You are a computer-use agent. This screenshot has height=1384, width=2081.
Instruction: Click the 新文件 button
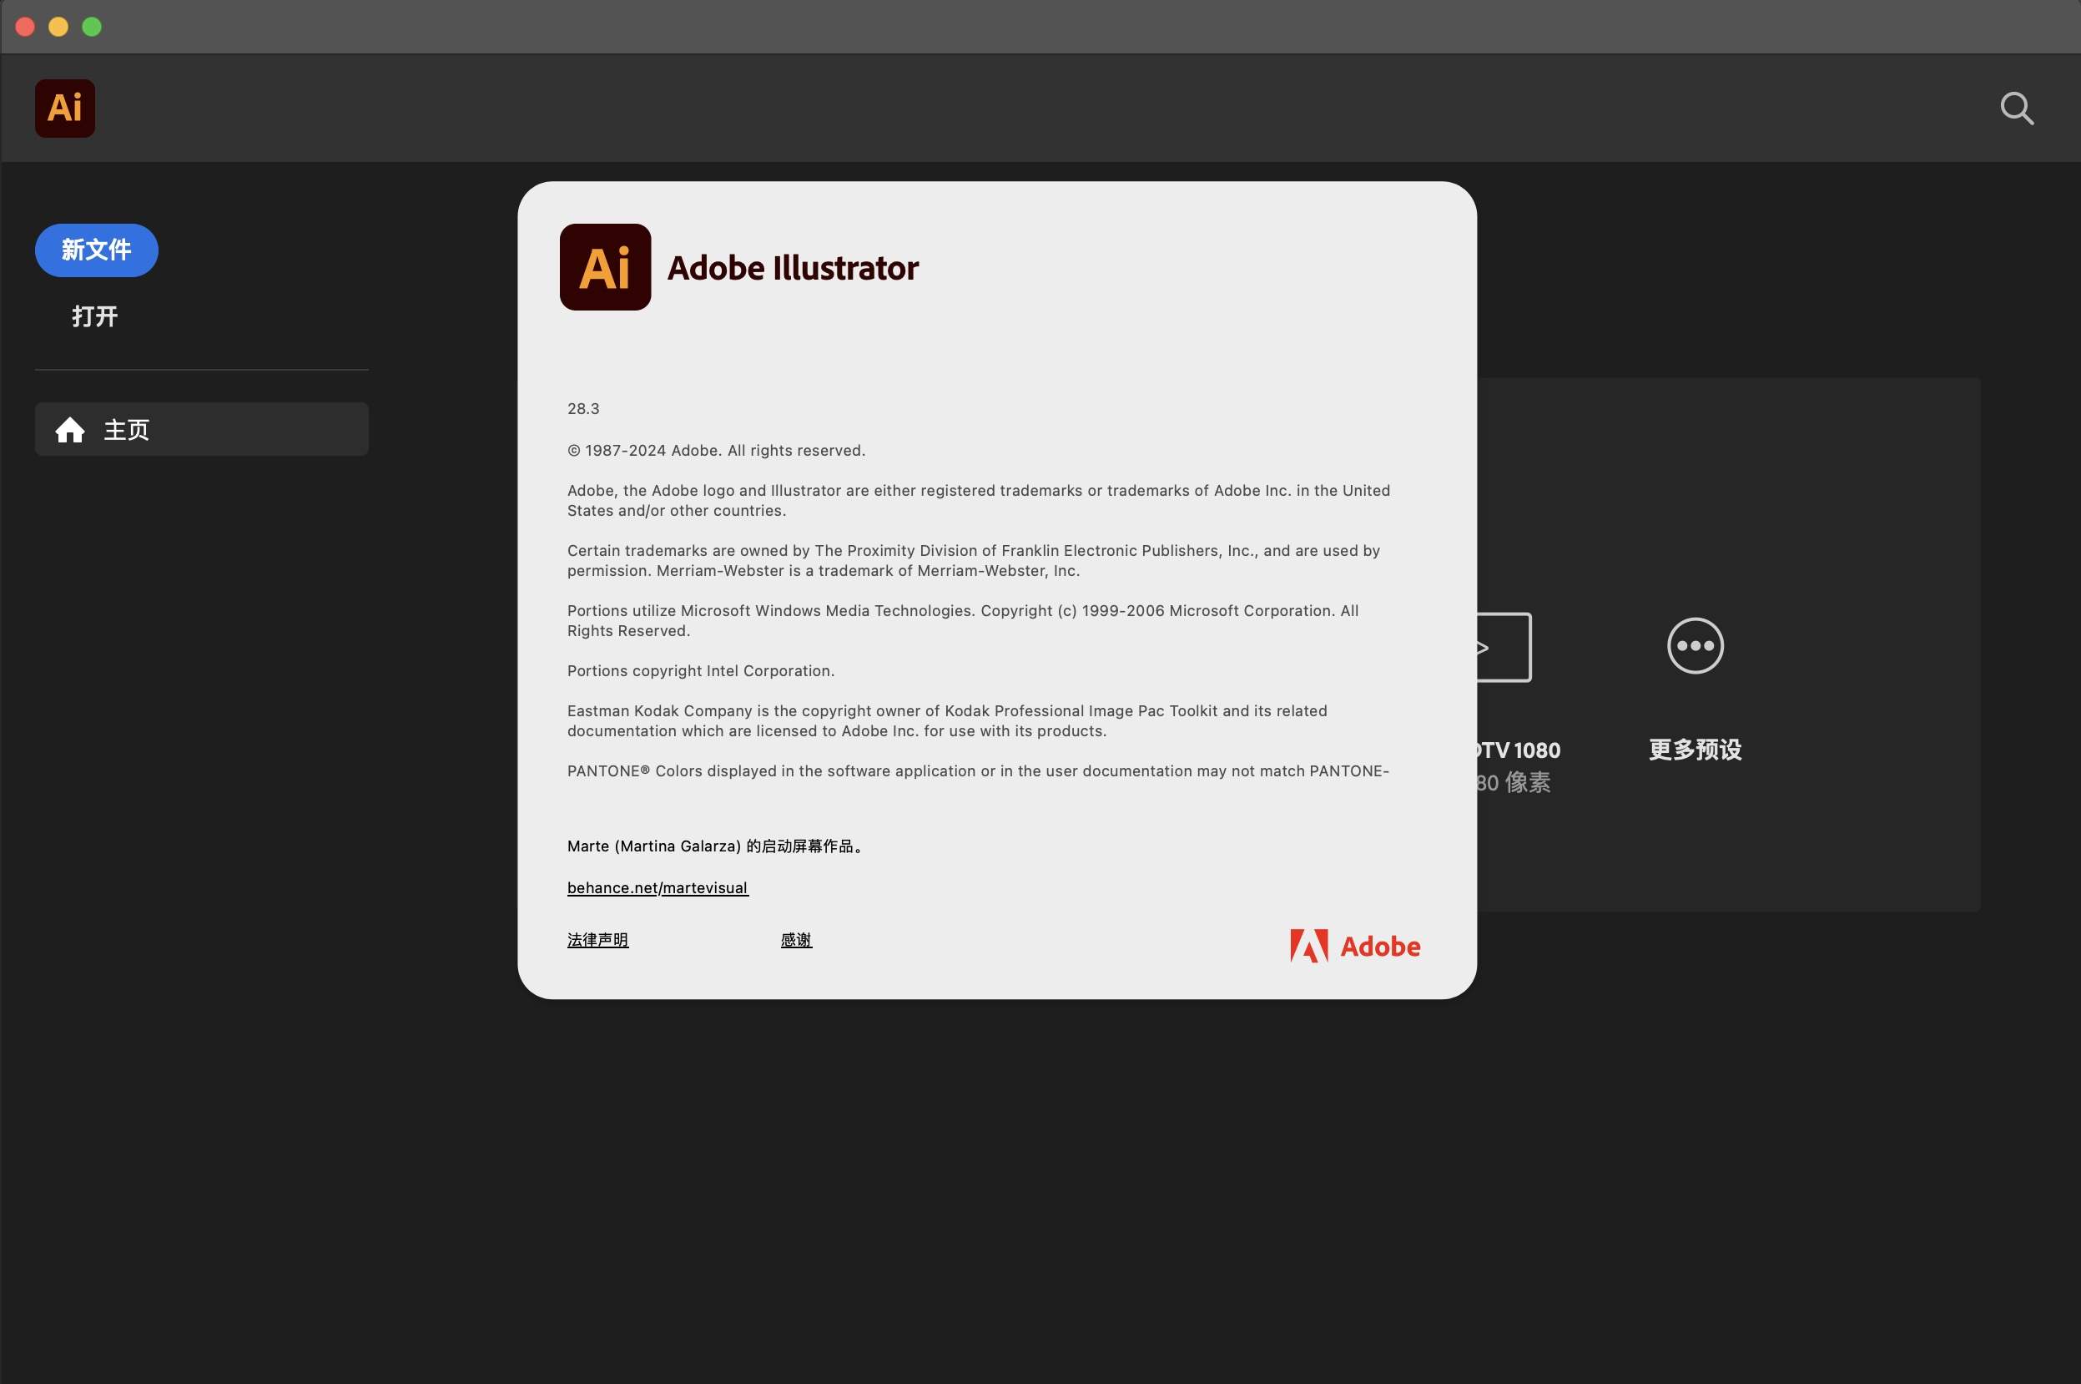click(x=95, y=250)
